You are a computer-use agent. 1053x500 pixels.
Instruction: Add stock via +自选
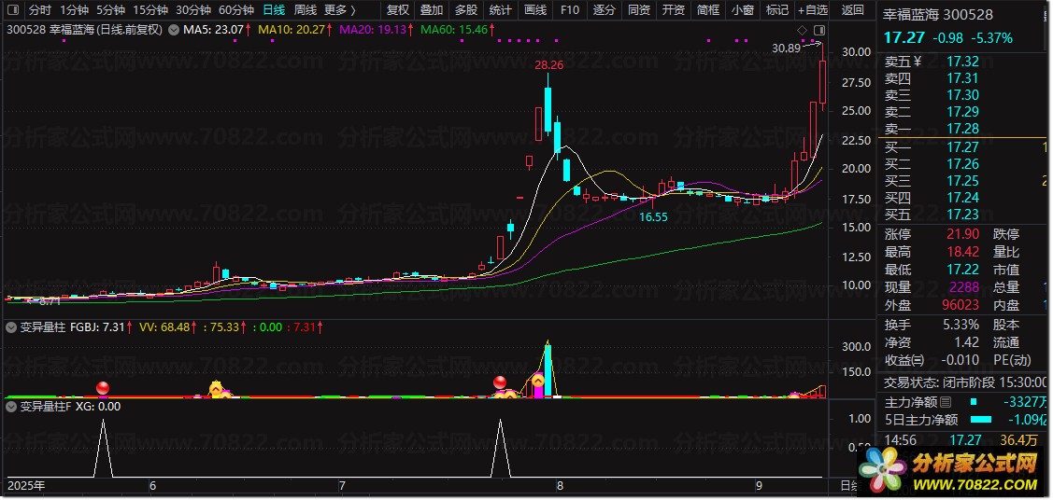pos(813,9)
